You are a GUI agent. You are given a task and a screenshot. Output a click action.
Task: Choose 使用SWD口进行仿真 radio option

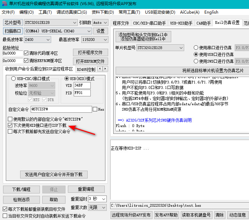coord(196,61)
